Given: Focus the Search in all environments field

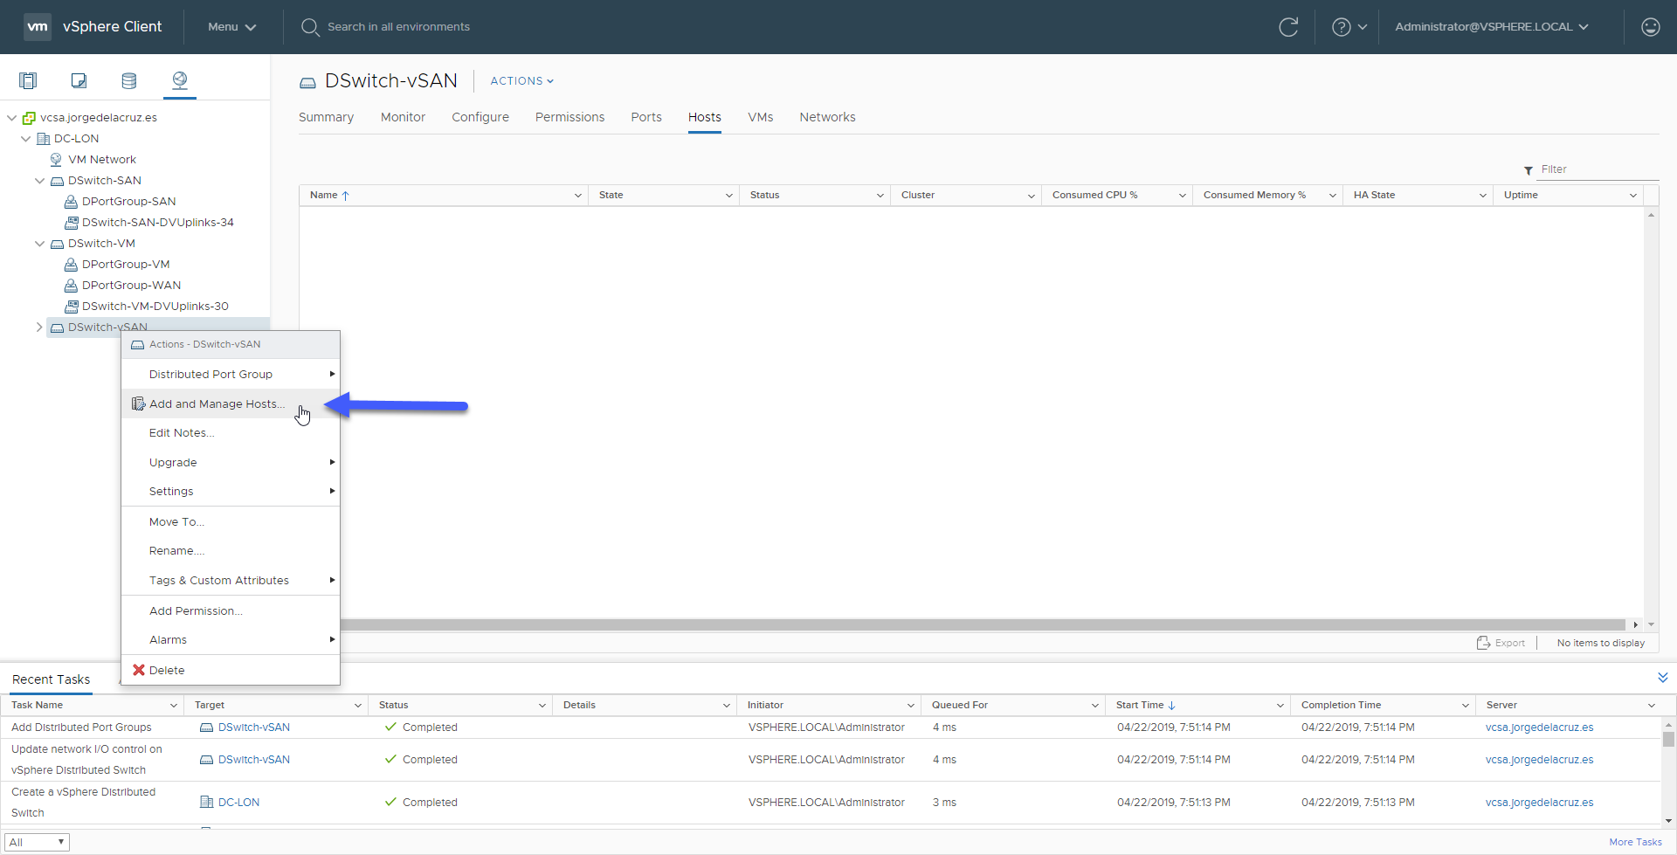Looking at the screenshot, I should click(398, 27).
